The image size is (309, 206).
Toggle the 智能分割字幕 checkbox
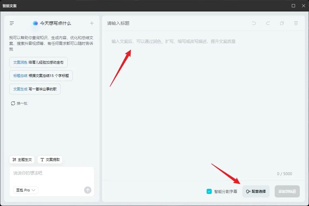coord(209,191)
